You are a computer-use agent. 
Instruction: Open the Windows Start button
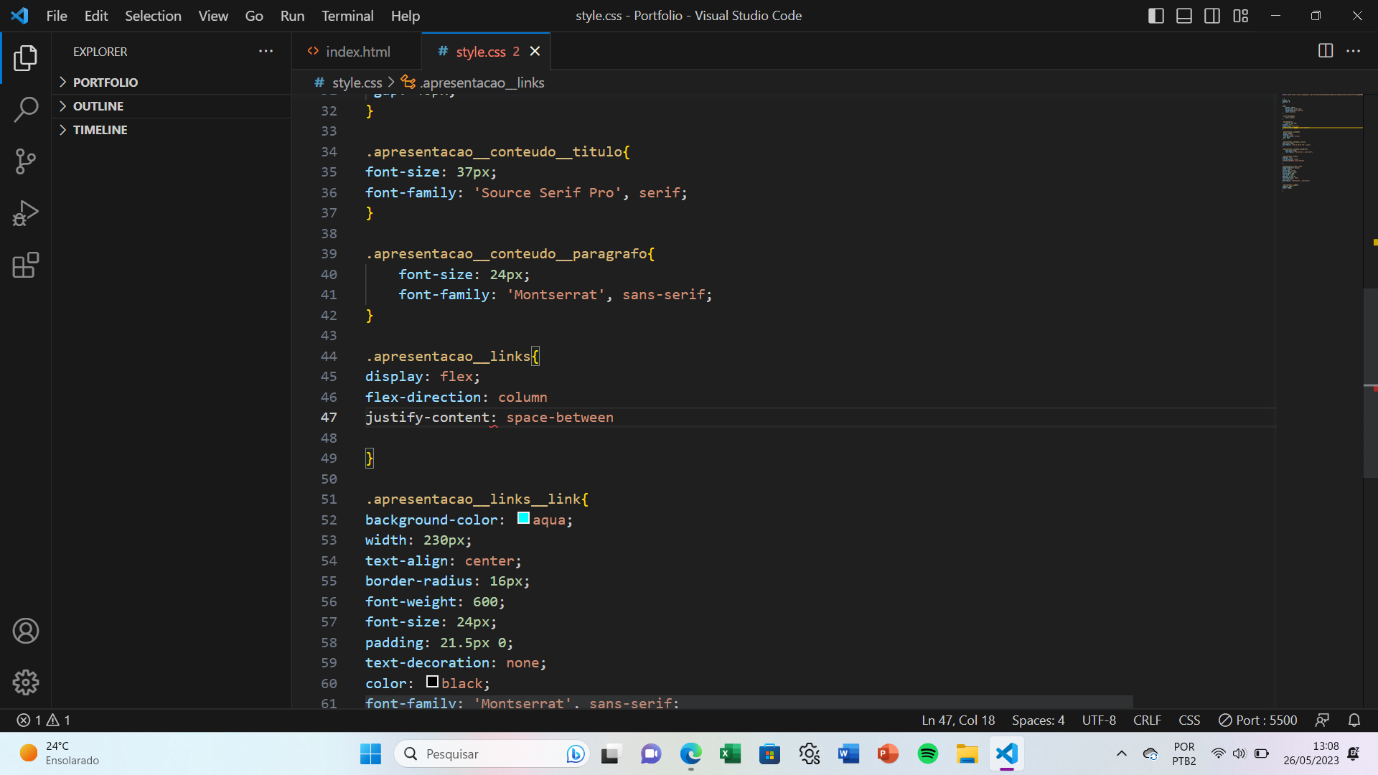[370, 754]
